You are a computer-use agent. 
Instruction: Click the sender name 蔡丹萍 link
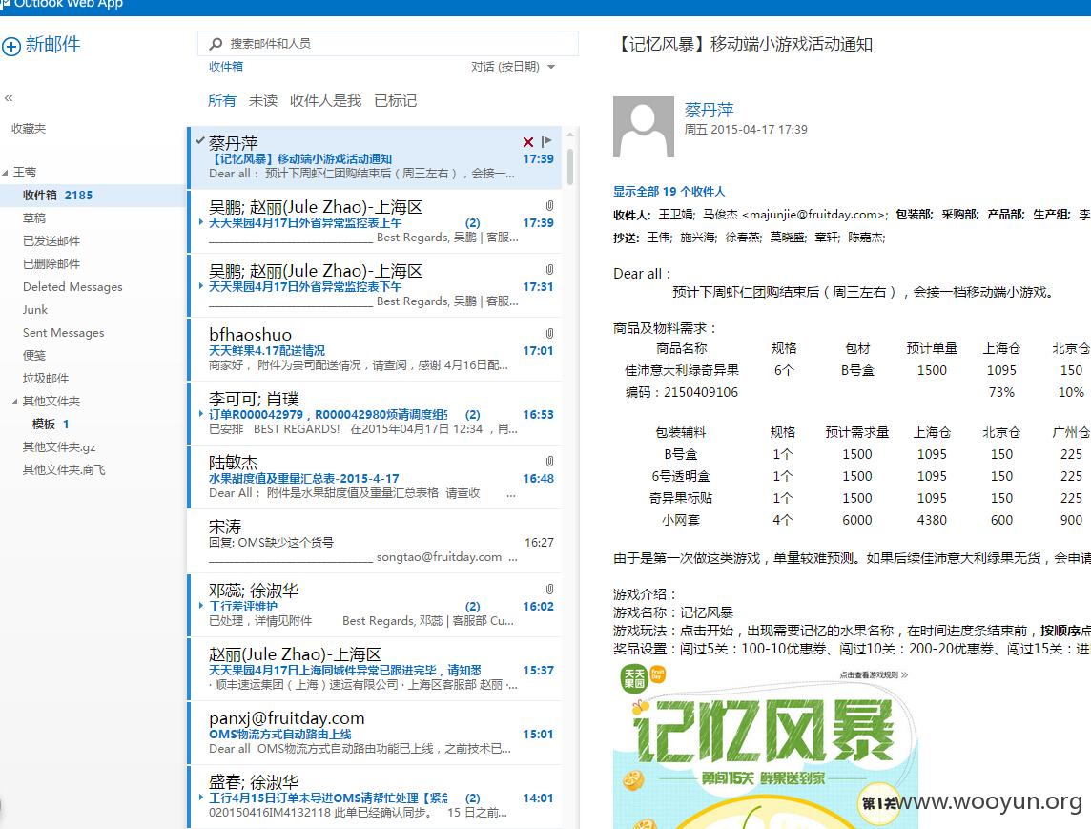coord(709,110)
